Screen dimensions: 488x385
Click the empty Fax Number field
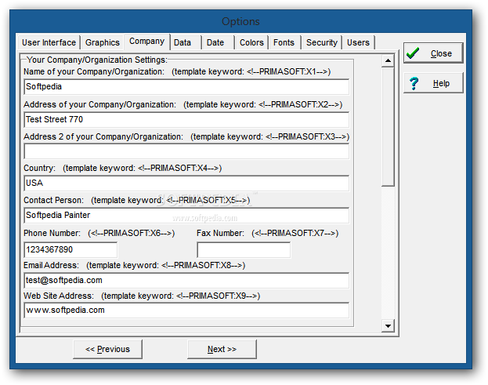tap(244, 250)
